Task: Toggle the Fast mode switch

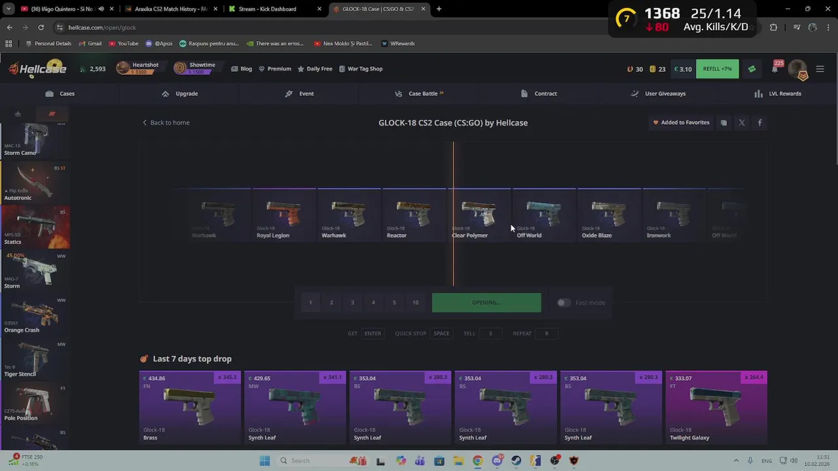Action: (x=563, y=302)
